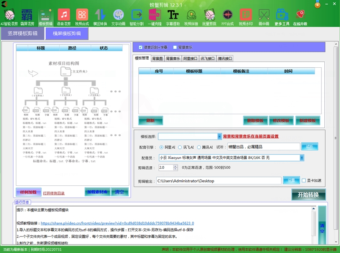Enable the 背景音乐 checkbox
This screenshot has width=340, height=253.
[175, 47]
